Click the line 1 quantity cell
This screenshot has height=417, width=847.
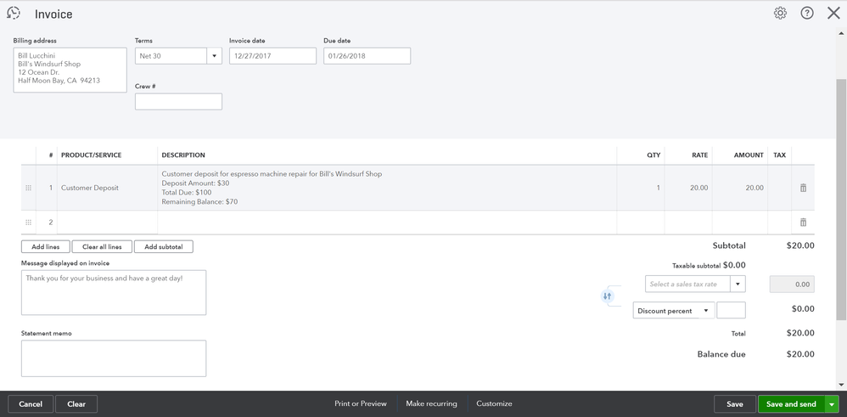click(x=641, y=188)
